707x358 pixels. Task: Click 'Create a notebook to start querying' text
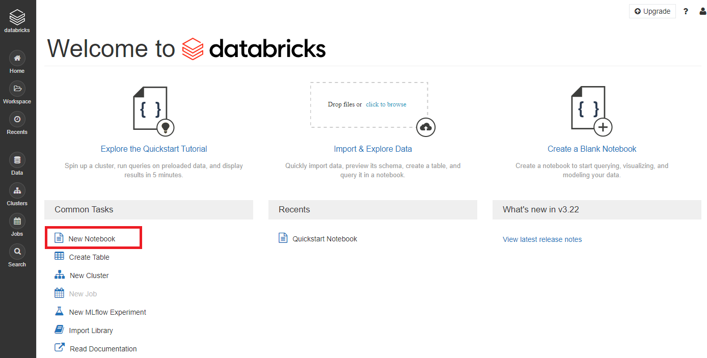pyautogui.click(x=592, y=170)
